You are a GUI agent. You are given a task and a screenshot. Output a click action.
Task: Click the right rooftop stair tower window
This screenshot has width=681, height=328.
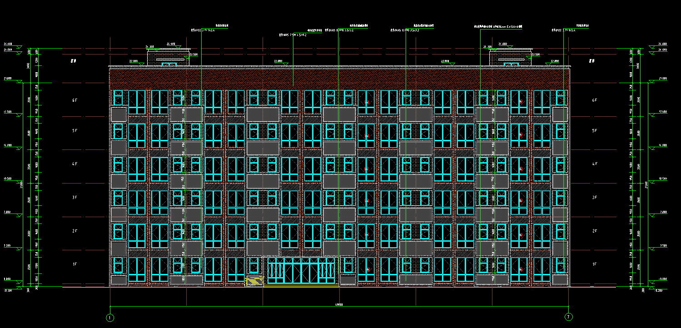pos(511,65)
